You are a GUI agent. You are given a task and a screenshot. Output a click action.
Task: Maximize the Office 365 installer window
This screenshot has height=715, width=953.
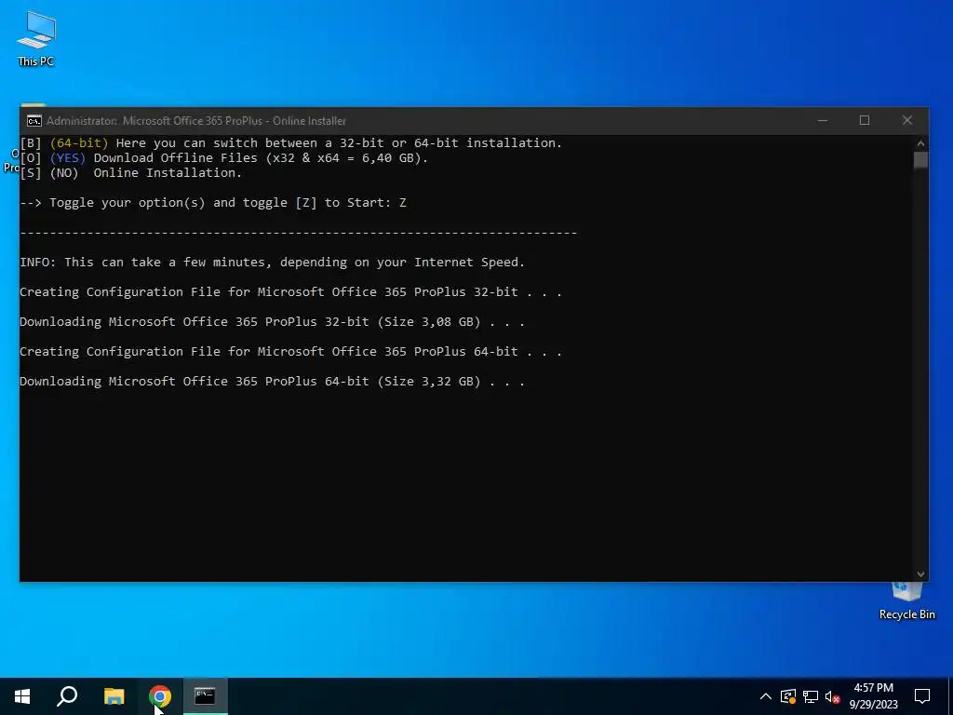(x=865, y=120)
